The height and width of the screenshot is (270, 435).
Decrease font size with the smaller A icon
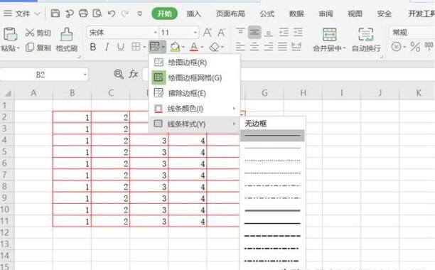pyautogui.click(x=221, y=33)
